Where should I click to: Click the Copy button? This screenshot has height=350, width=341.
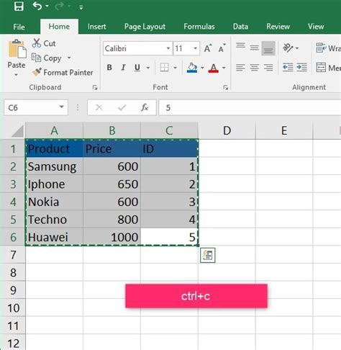[47, 58]
